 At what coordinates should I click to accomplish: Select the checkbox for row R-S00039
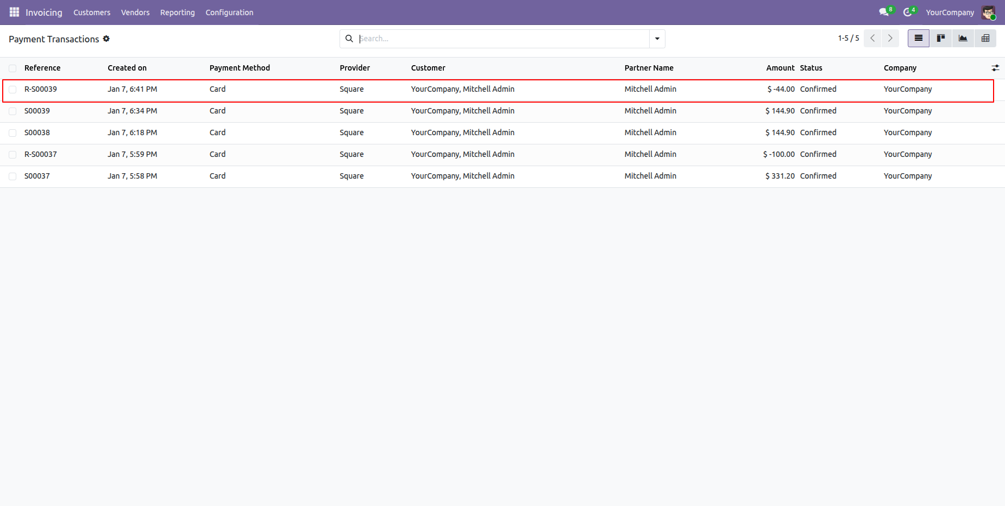tap(12, 90)
